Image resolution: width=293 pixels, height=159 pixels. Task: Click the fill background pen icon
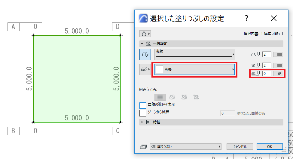pyautogui.click(x=256, y=73)
